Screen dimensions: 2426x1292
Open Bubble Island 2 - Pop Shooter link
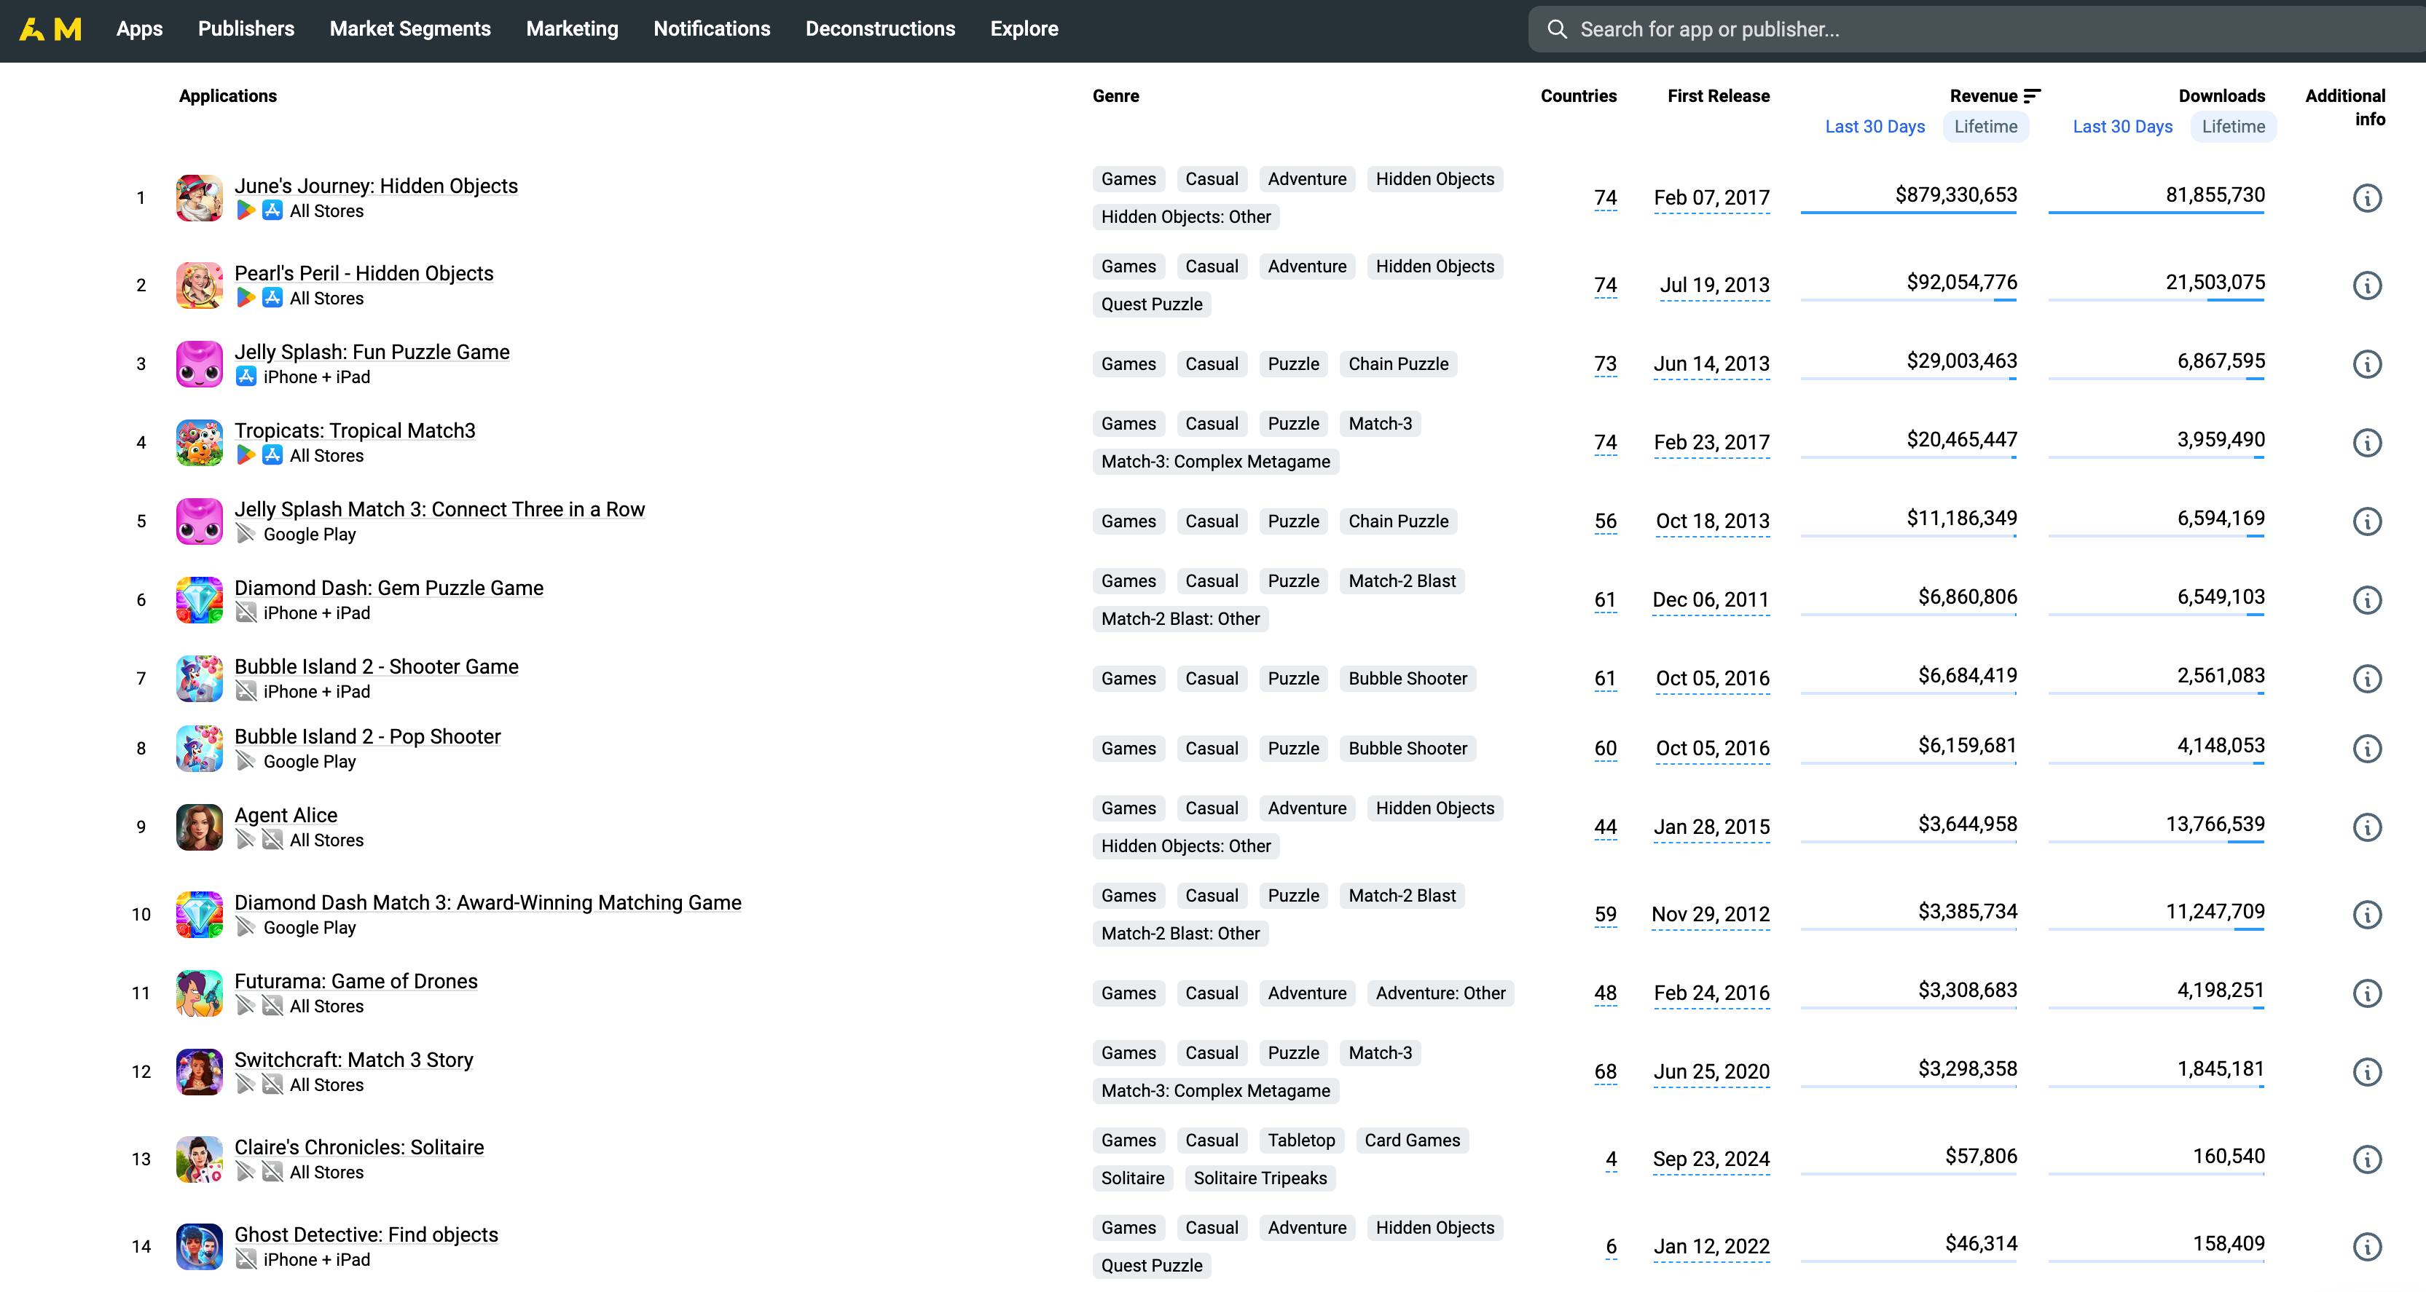[x=367, y=737]
